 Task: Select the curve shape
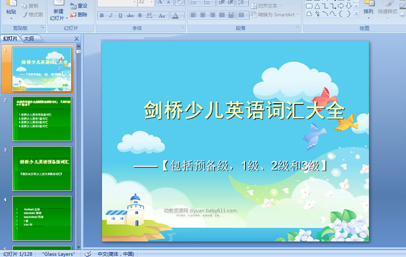pos(333,14)
